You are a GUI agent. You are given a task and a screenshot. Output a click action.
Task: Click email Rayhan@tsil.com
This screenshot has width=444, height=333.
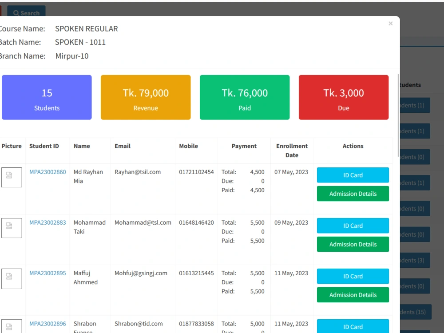point(138,172)
